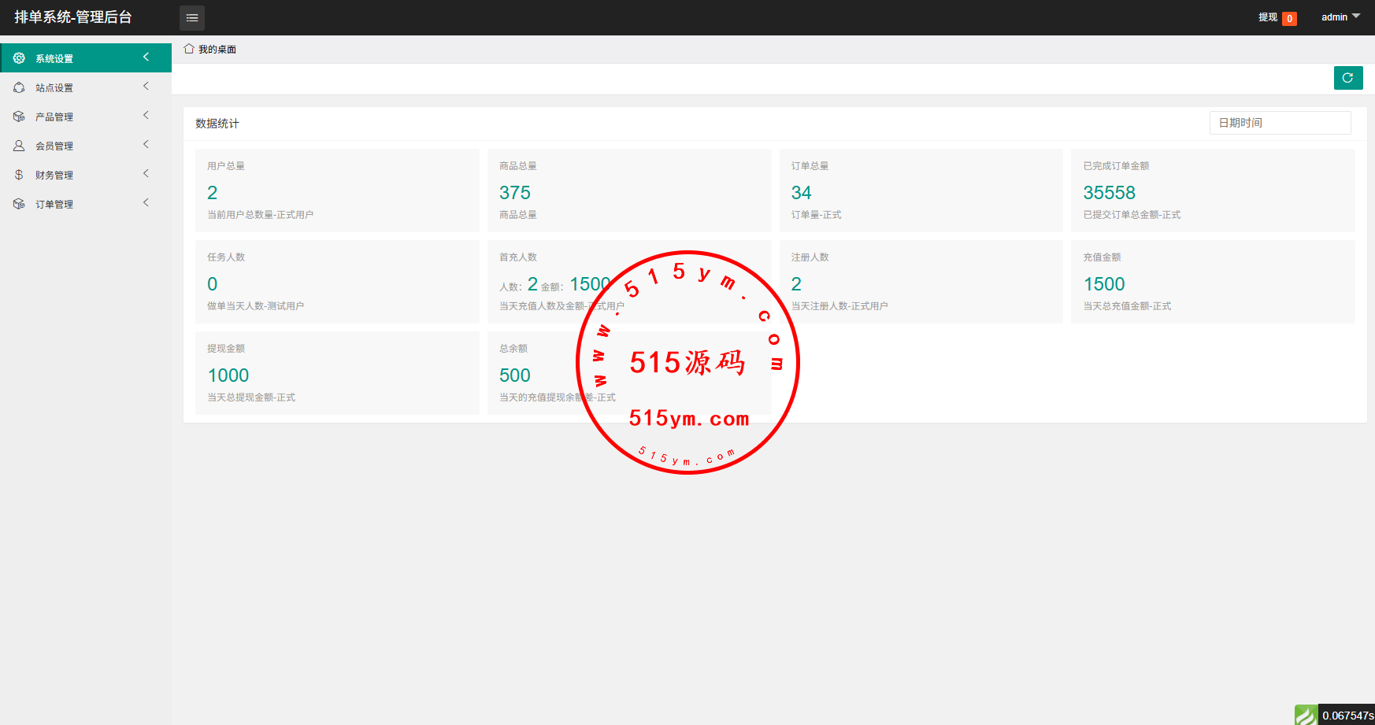
Task: Expand the 站点设置 chevron arrow
Action: [x=146, y=87]
